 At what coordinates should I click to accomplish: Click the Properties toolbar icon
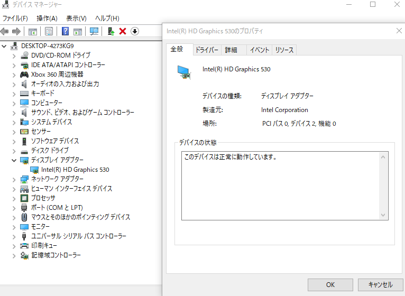[x=49, y=32]
